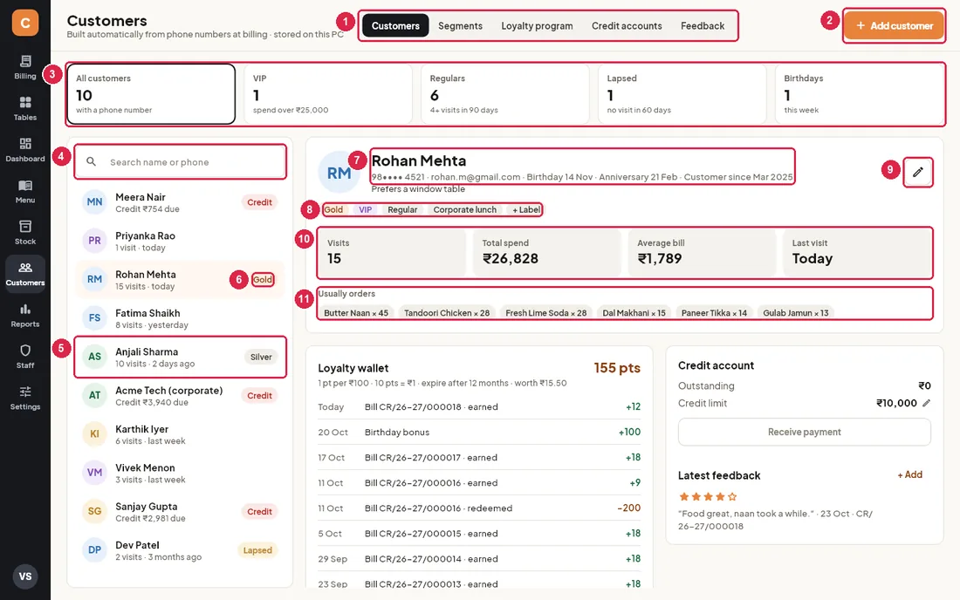Select the Customers sidebar icon
Screen dimensions: 960x600
pyautogui.click(x=25, y=274)
